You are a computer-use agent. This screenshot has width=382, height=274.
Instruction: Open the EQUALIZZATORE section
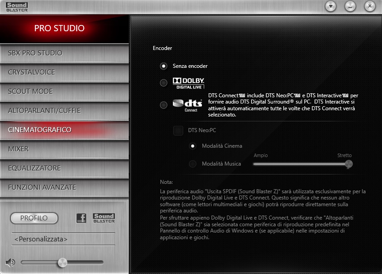pos(64,168)
